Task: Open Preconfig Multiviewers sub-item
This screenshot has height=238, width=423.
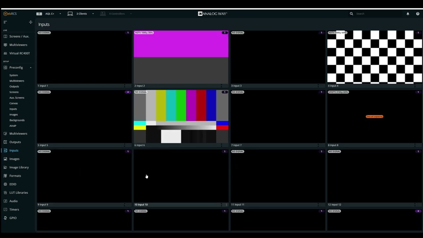Action: 17,81
